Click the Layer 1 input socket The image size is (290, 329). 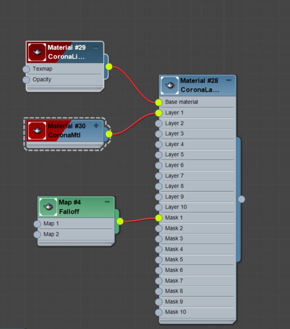pyautogui.click(x=159, y=113)
